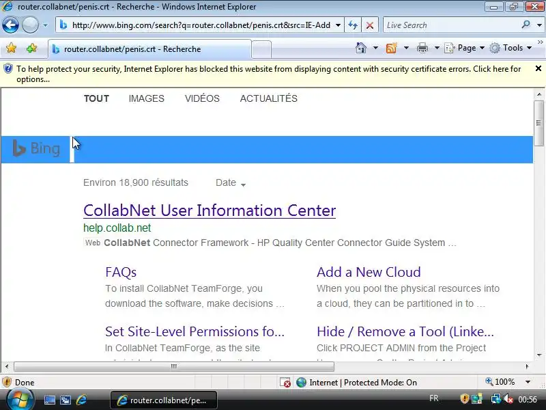Stop loading with the red X button

point(370,25)
